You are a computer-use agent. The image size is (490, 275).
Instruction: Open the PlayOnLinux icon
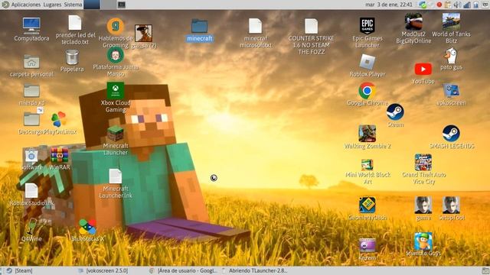(x=59, y=119)
